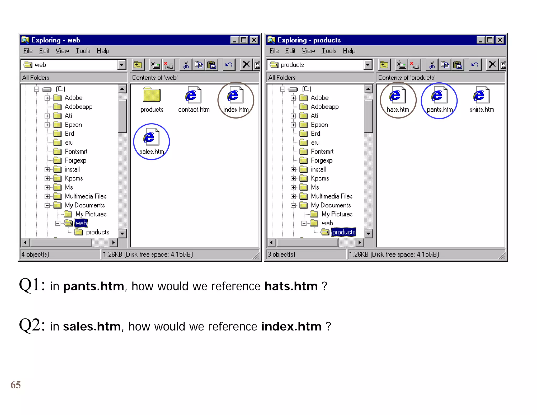This screenshot has width=537, height=415.
Task: Close the Exploring - products window
Action: pyautogui.click(x=500, y=40)
